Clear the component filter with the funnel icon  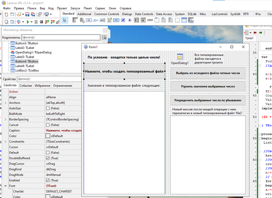[x=104, y=38]
